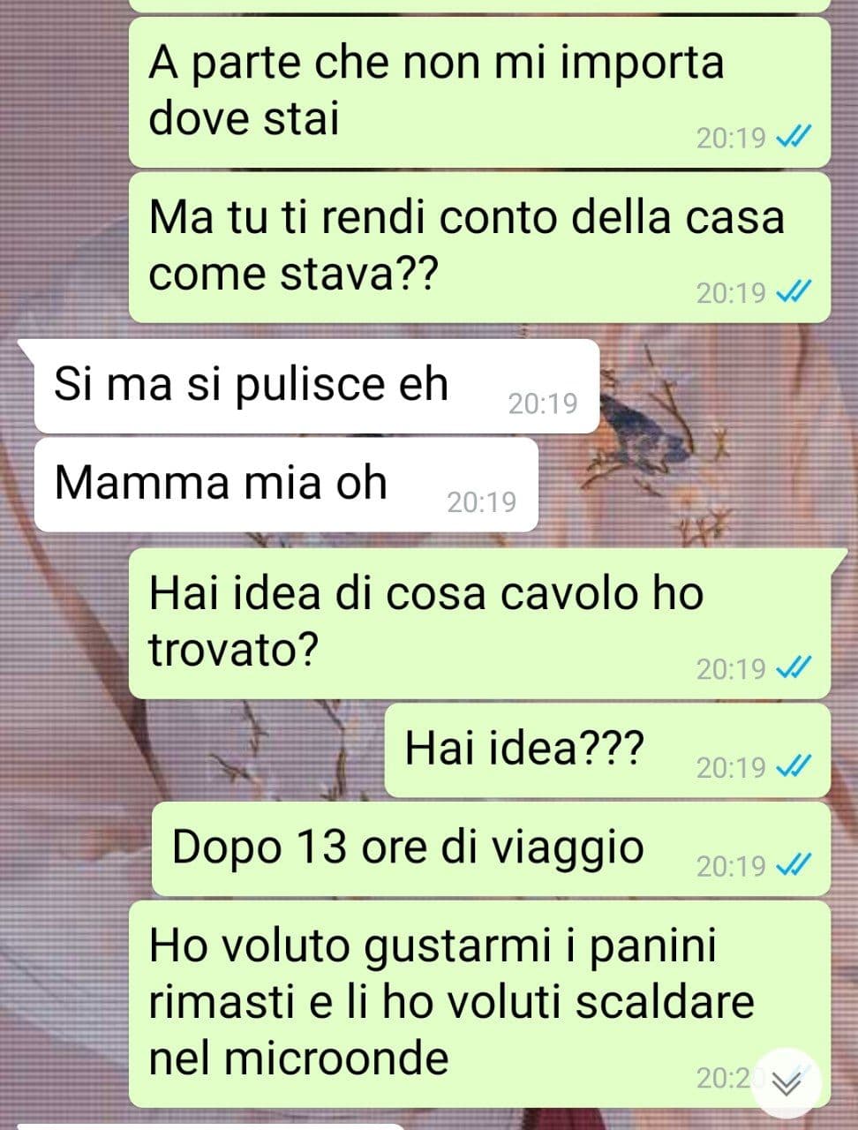Tap the 20:19 timestamp on 'Mamma mia oh'

tap(481, 502)
